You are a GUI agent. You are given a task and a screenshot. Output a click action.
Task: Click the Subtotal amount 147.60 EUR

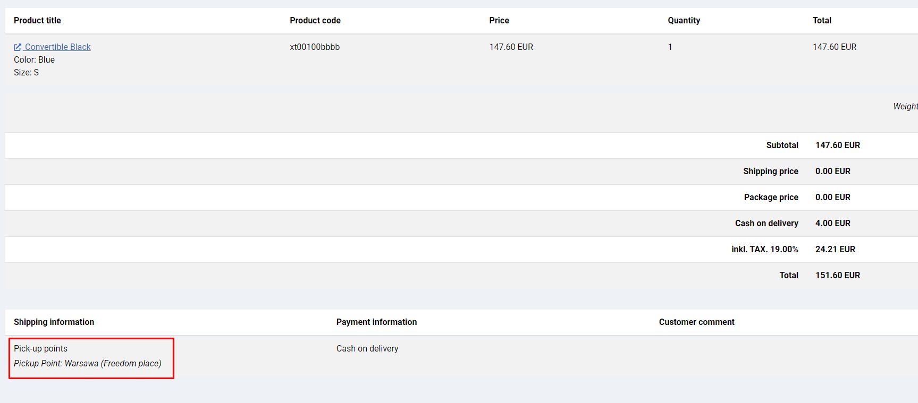pos(837,145)
